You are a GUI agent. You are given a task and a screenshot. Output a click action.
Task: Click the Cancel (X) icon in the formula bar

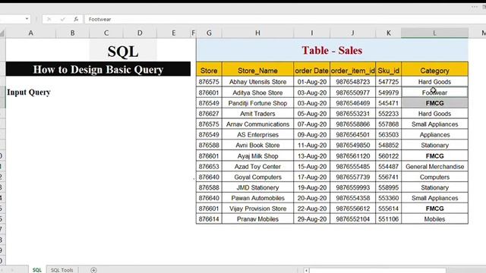click(x=49, y=19)
